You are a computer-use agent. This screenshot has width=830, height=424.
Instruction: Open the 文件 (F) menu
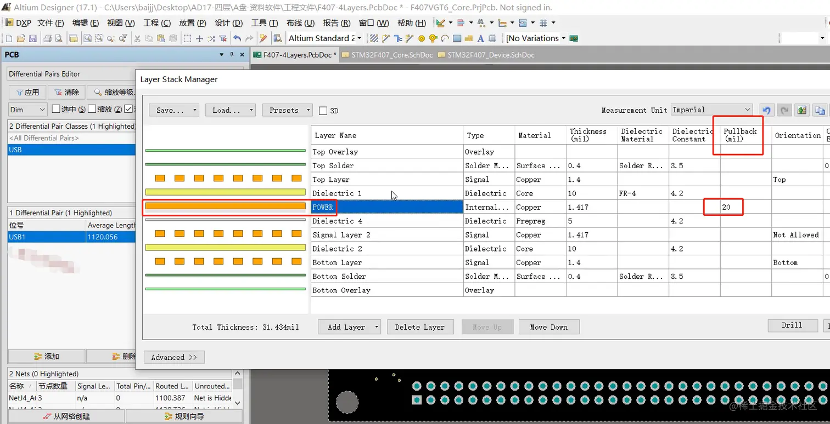[51, 23]
